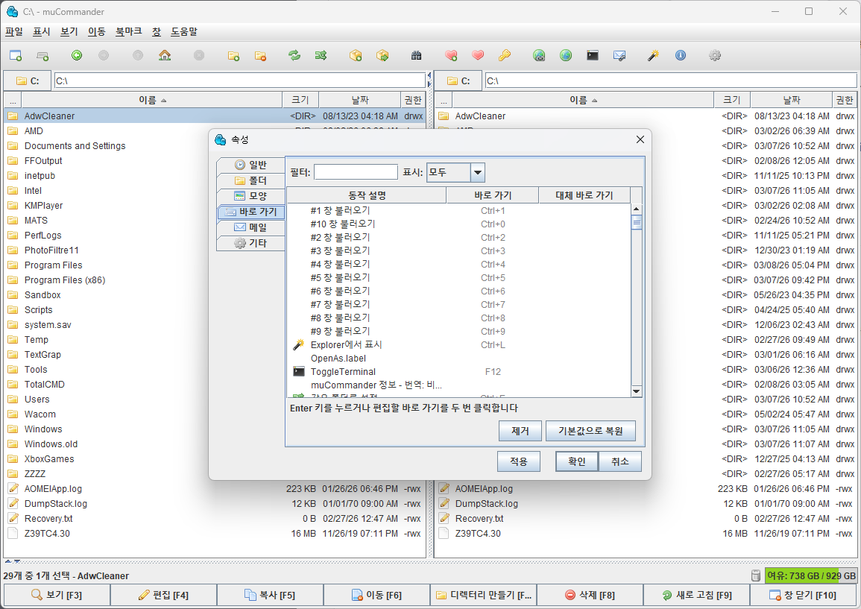Open the terminal toolbar icon
Screen dimensions: 861x609
pyautogui.click(x=593, y=55)
